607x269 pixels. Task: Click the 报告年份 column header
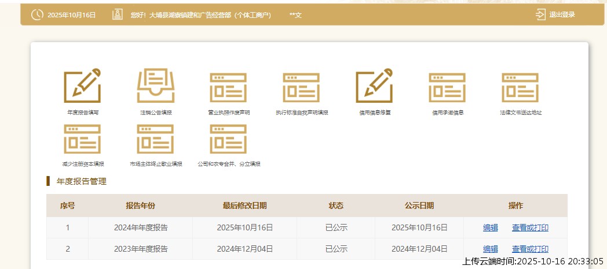140,206
